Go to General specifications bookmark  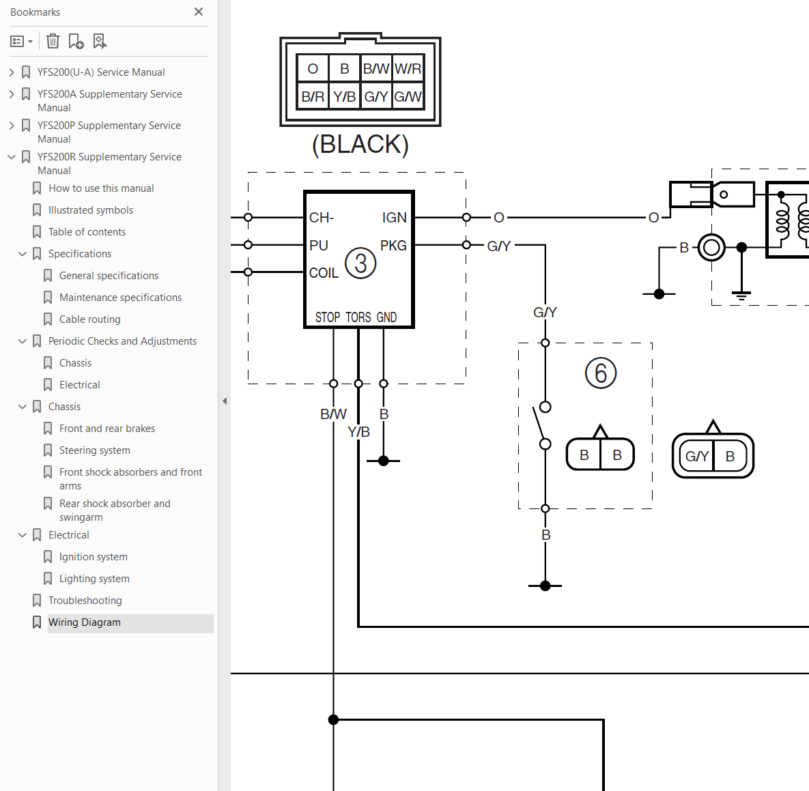[109, 275]
